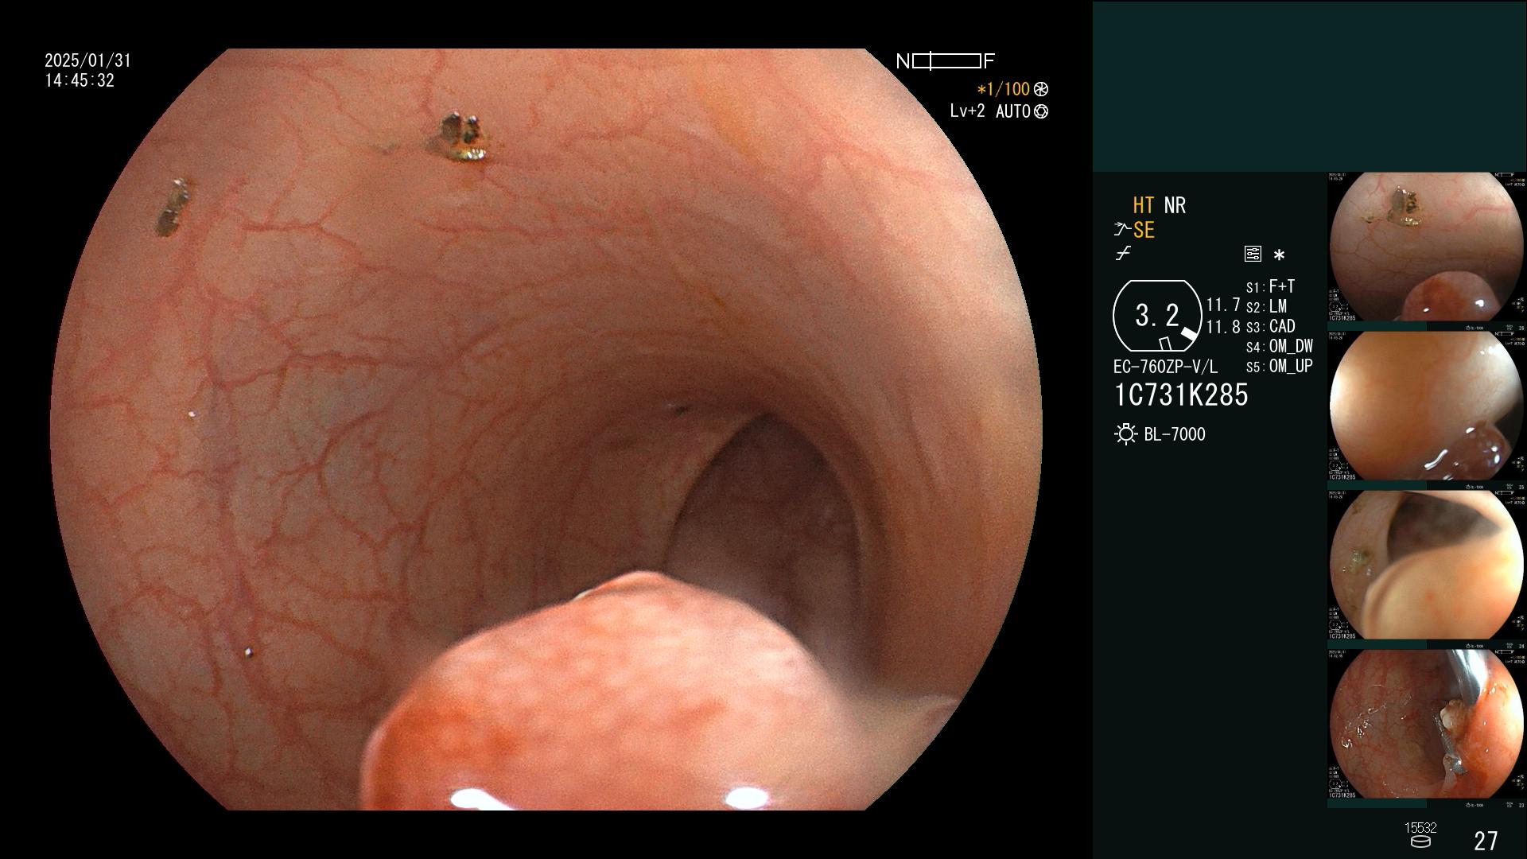Click the AUTO iris mode text
Screen dimensions: 1527x859
(1013, 111)
